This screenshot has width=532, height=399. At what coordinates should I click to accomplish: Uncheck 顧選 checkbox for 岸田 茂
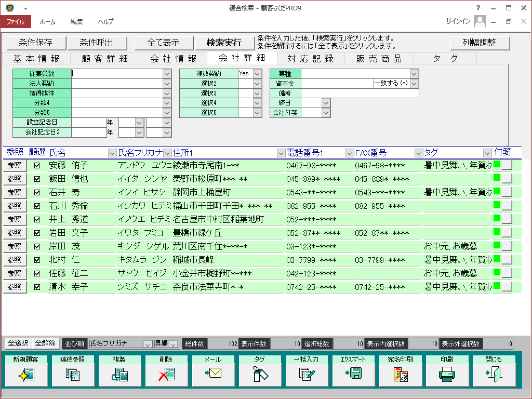pyautogui.click(x=37, y=247)
